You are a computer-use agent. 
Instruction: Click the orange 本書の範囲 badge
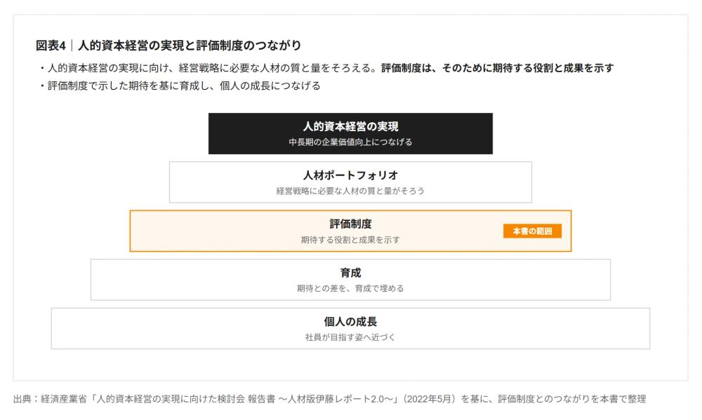click(x=532, y=231)
